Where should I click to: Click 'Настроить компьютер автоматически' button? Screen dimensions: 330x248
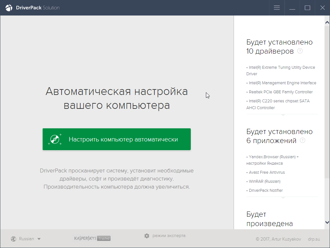pos(117,139)
